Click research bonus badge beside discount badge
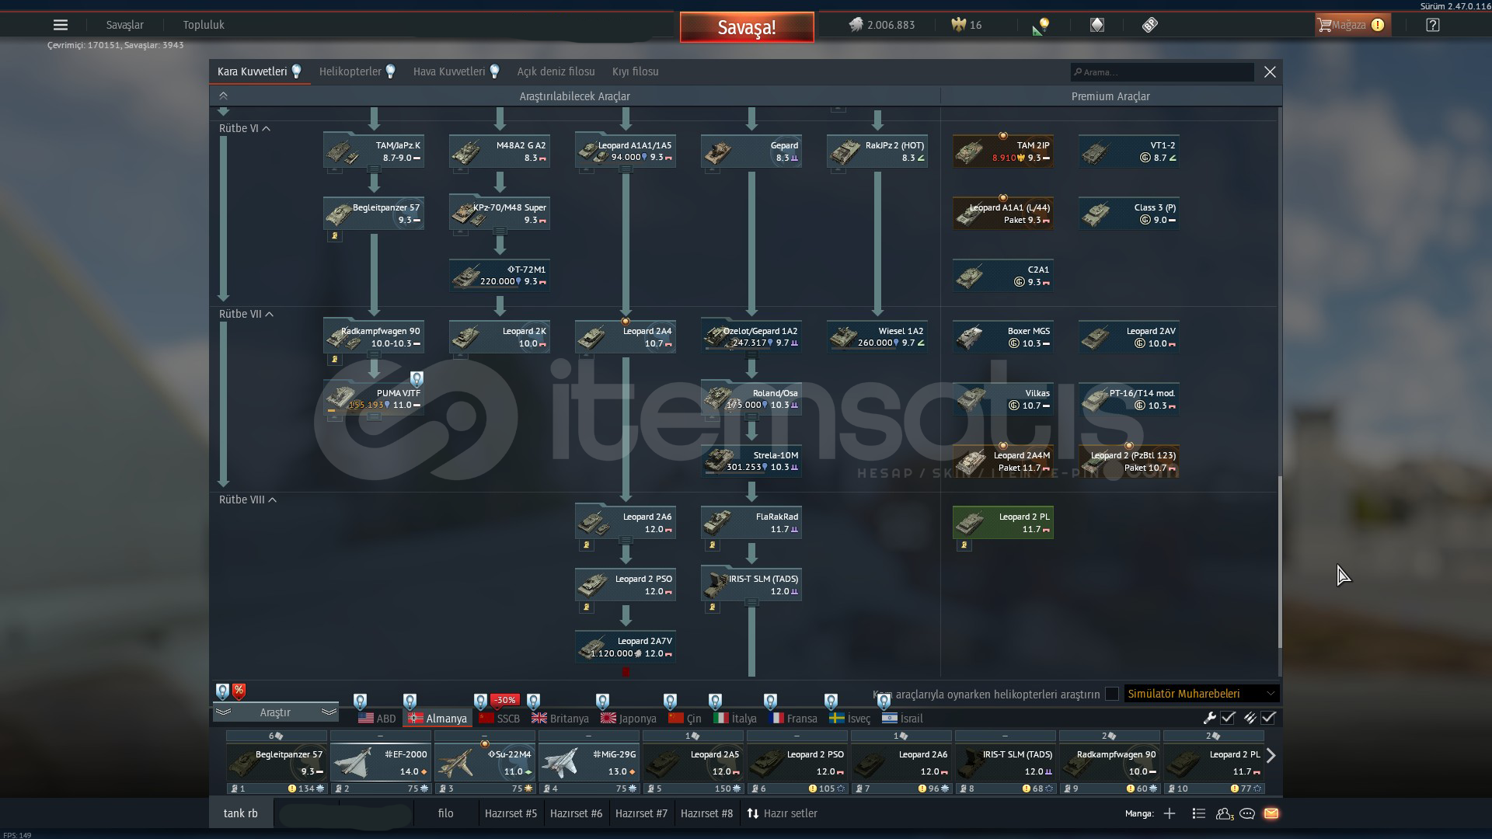 222,691
